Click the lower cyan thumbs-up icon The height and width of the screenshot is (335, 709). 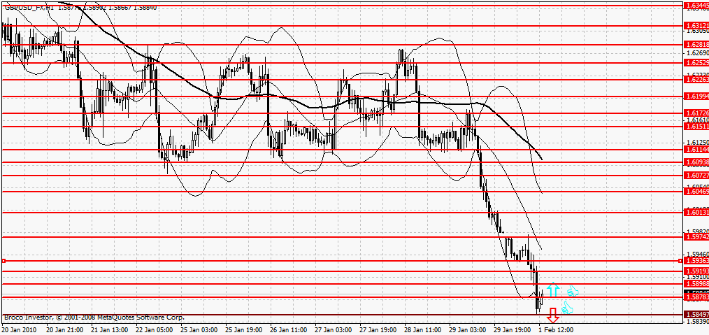(567, 306)
